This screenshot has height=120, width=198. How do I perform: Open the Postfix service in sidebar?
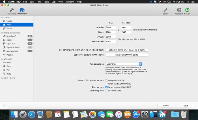pyautogui.click(x=10, y=55)
